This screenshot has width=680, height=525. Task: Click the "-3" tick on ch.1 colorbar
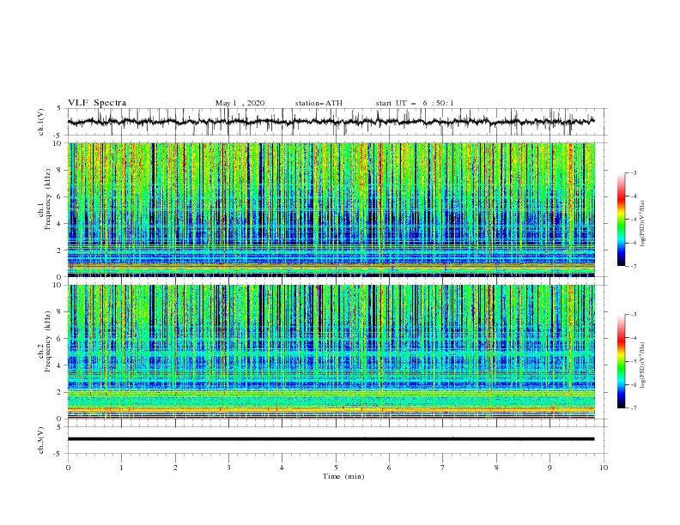pyautogui.click(x=633, y=173)
